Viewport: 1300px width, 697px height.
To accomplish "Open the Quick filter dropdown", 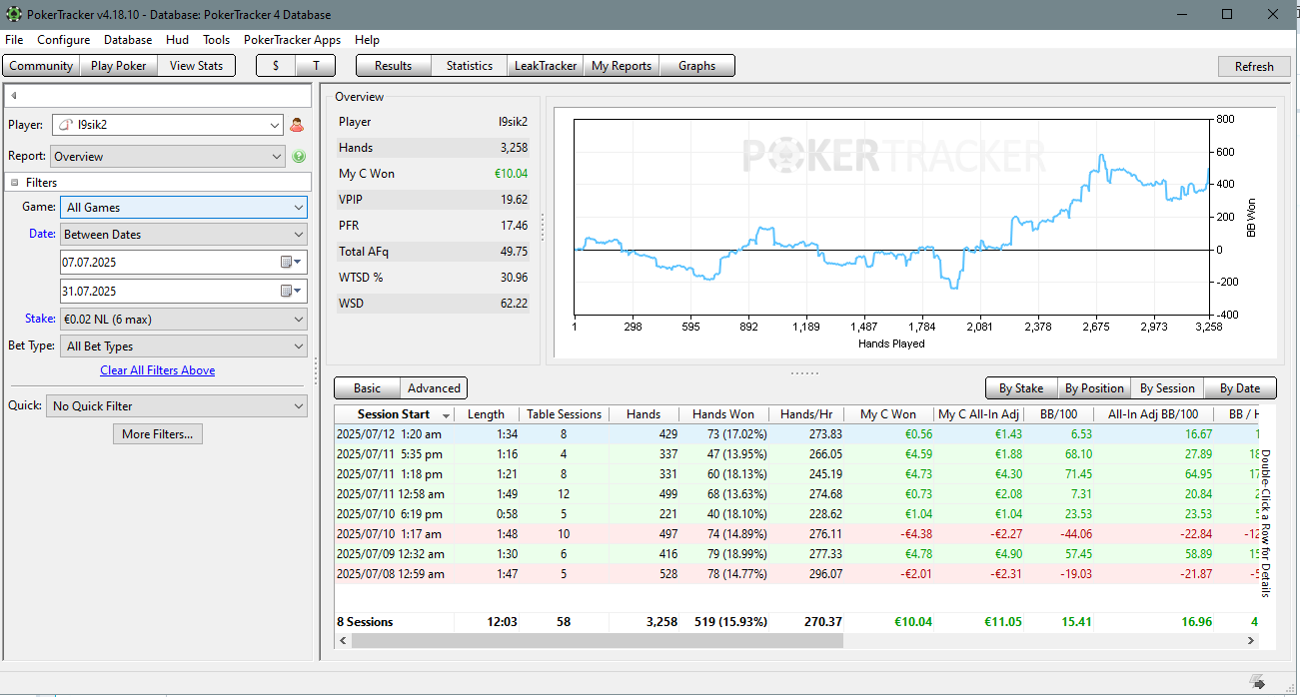I will pyautogui.click(x=177, y=406).
